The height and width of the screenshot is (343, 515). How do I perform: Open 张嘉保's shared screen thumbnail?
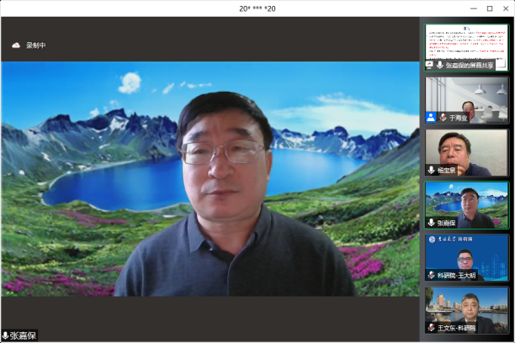pos(466,44)
